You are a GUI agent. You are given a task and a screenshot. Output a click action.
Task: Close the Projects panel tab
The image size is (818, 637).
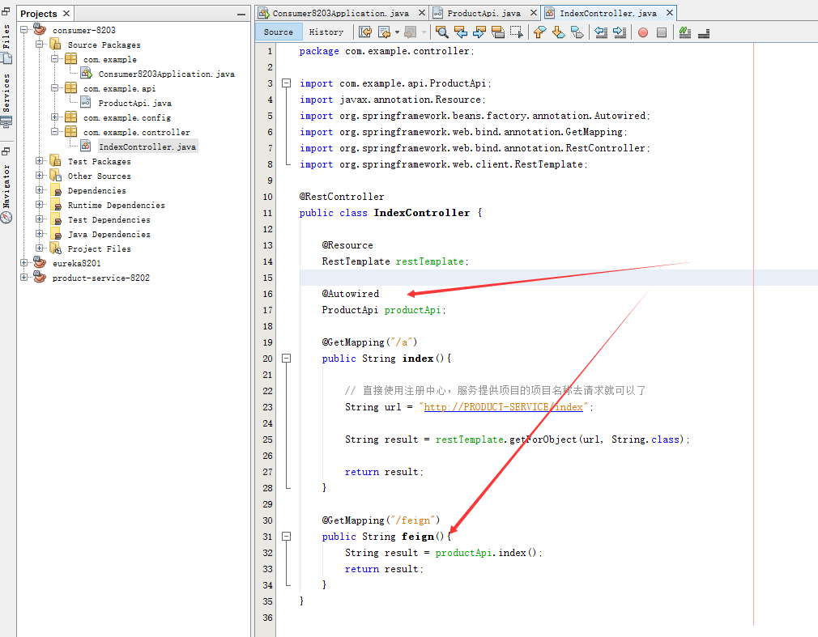66,13
